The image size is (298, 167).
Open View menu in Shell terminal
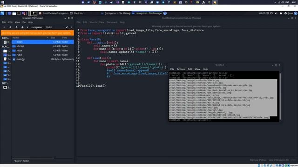pyautogui.click(x=197, y=69)
